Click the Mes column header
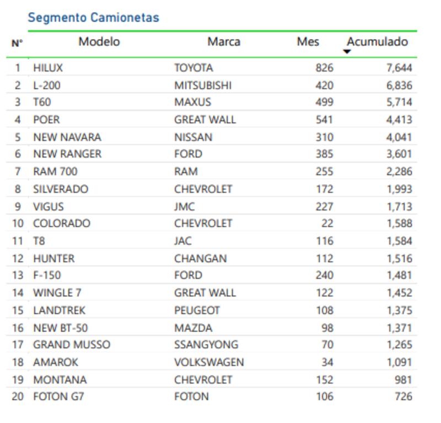 coord(308,41)
